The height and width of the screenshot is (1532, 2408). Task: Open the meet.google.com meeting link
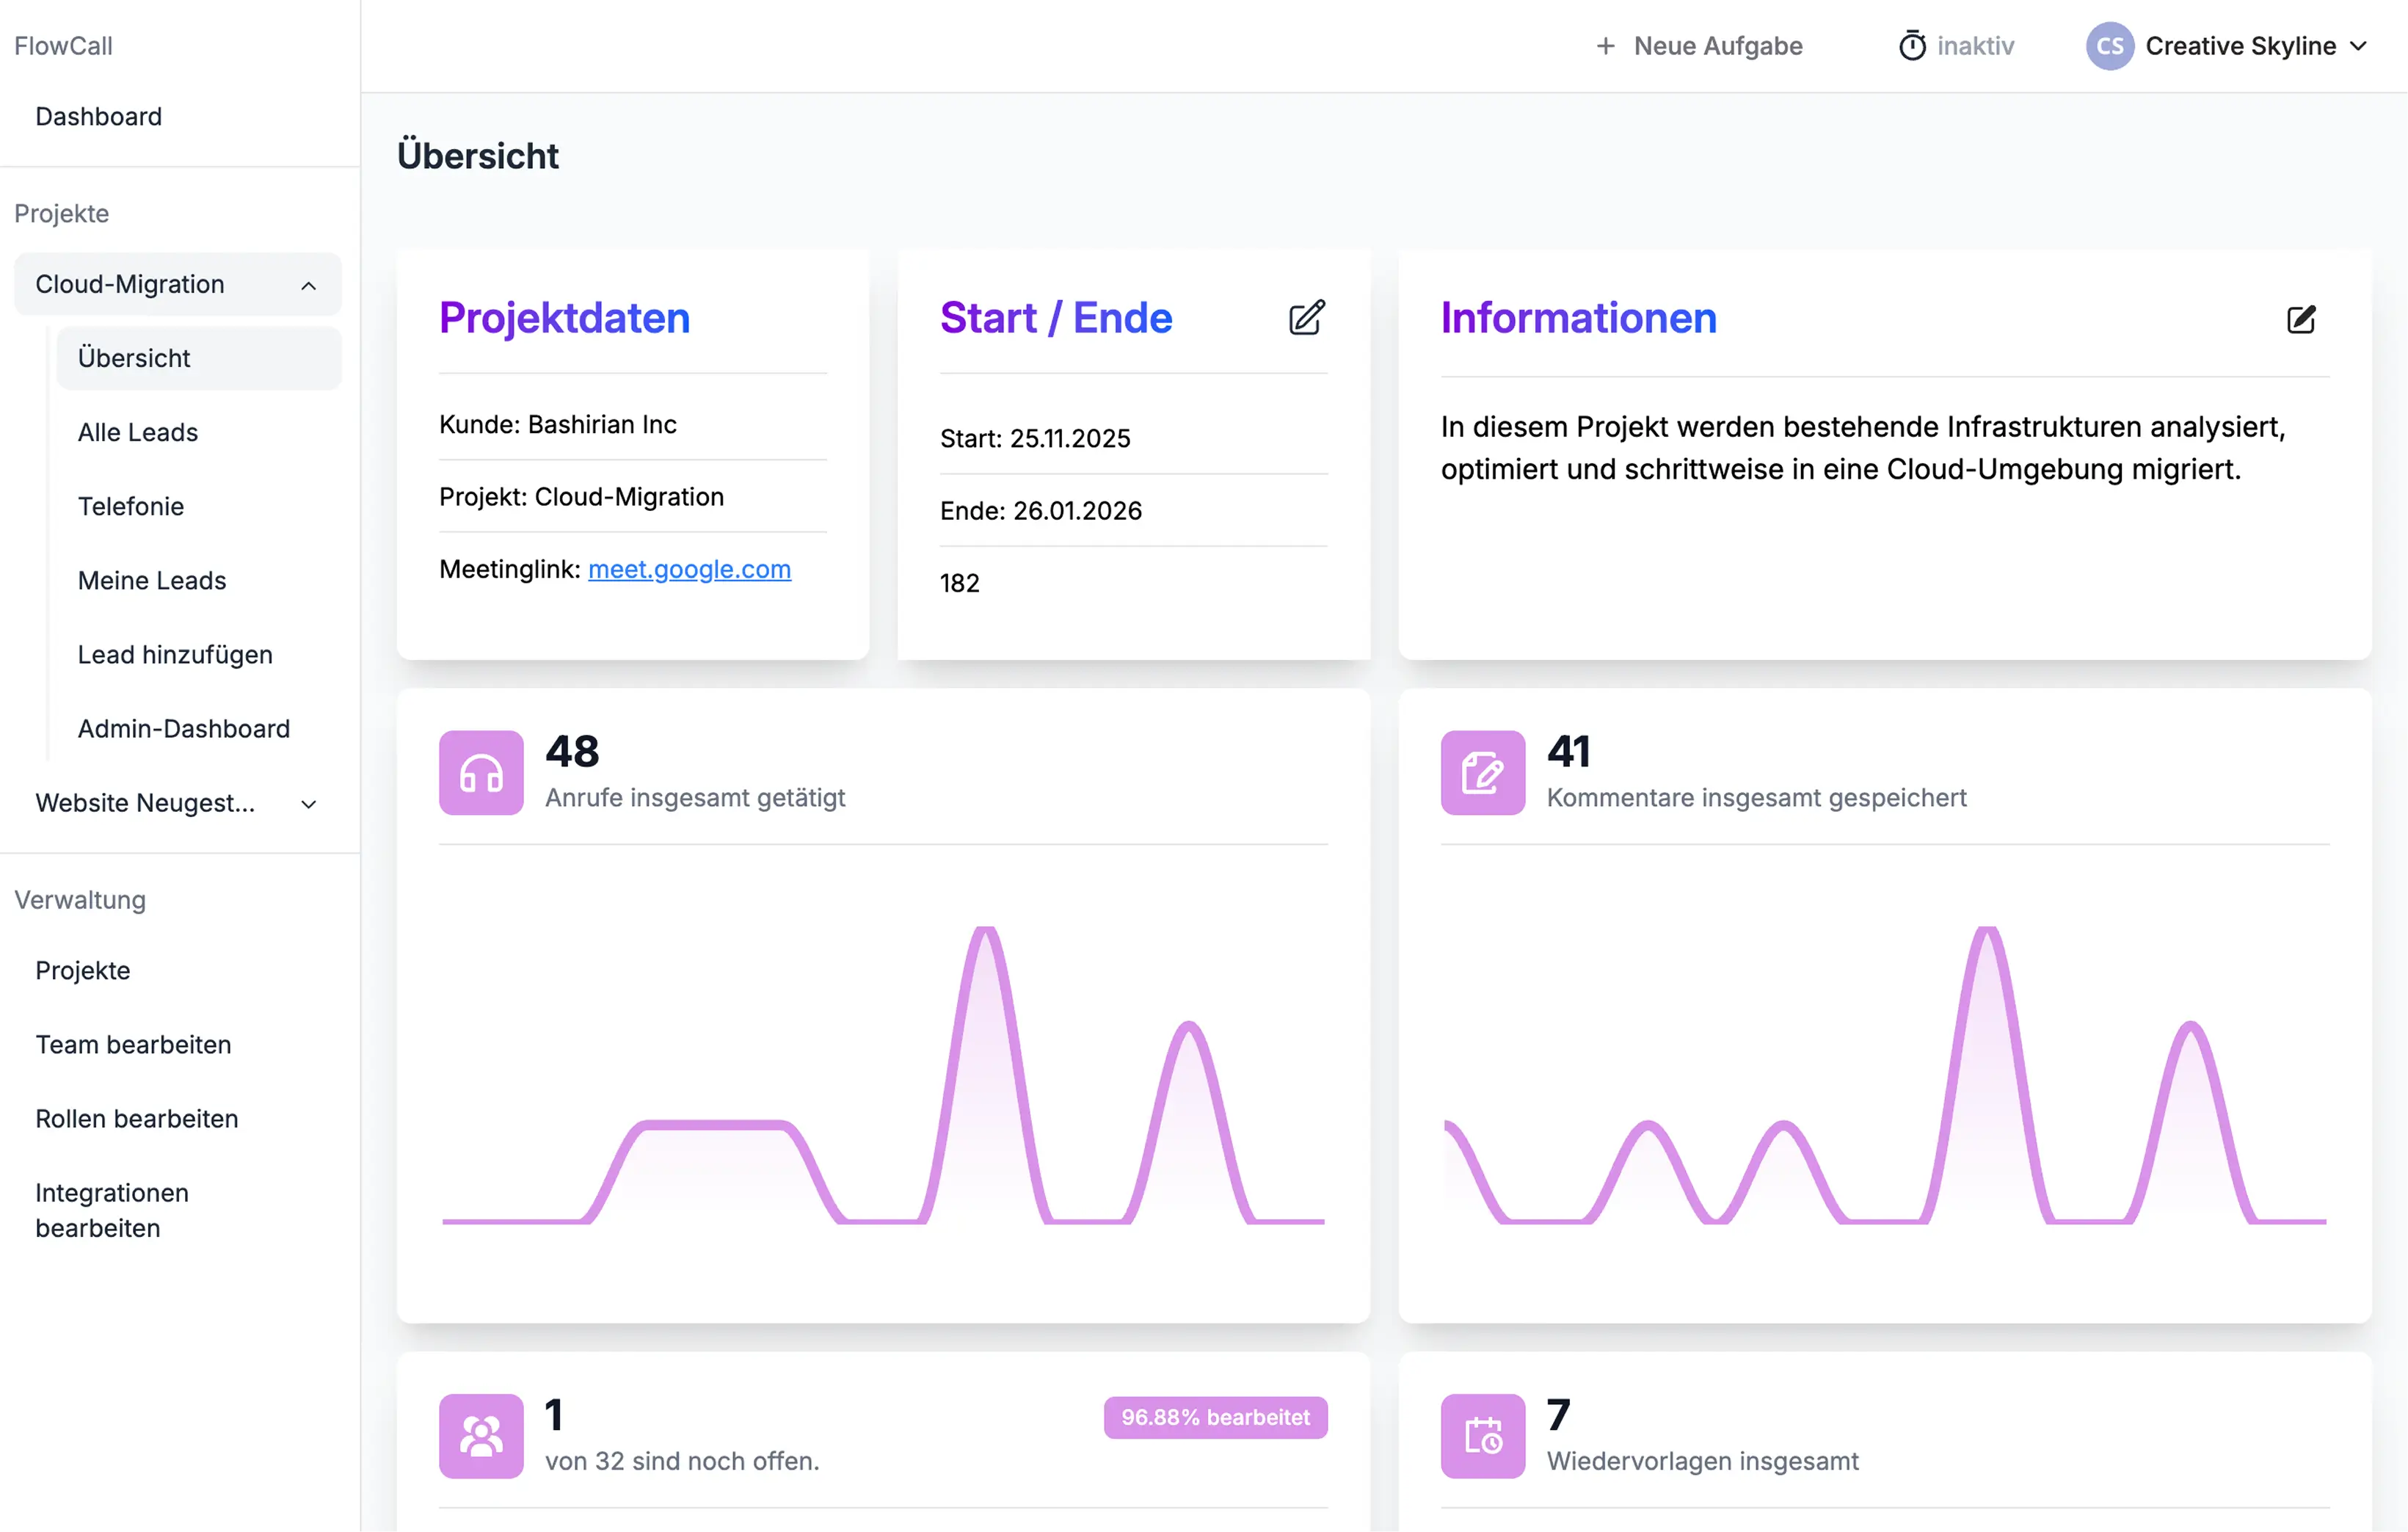coord(689,569)
